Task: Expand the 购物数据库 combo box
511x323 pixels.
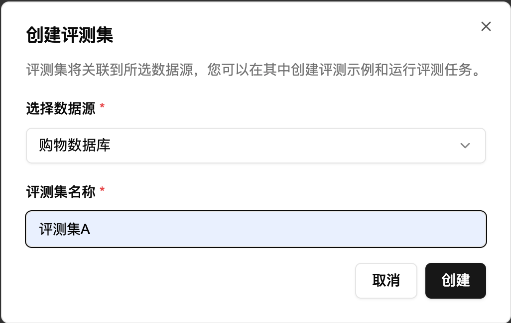Action: [x=255, y=145]
